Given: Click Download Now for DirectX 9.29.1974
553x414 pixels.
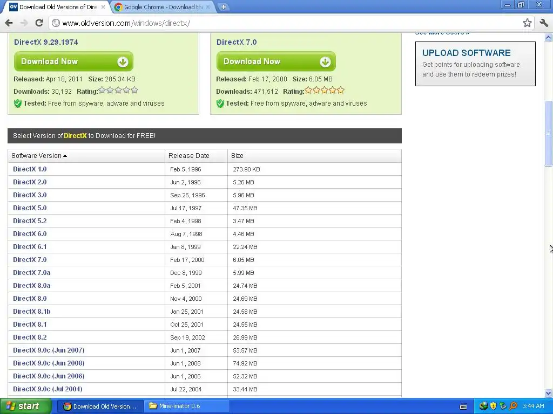Looking at the screenshot, I should pos(73,61).
